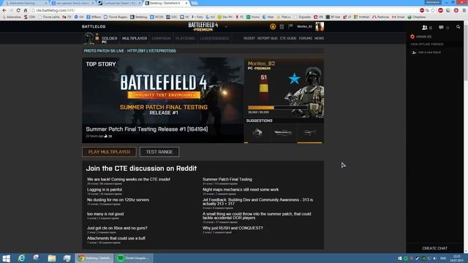Open the CTE GUIDE navigation link
This screenshot has height=263, width=468.
point(288,39)
